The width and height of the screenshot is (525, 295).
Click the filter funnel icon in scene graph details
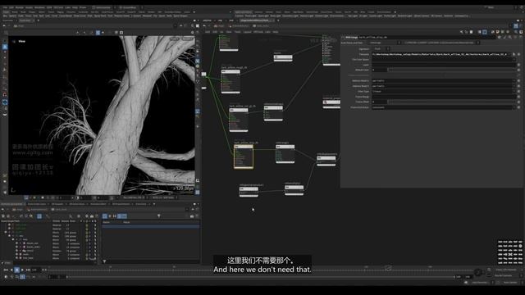coord(158,216)
